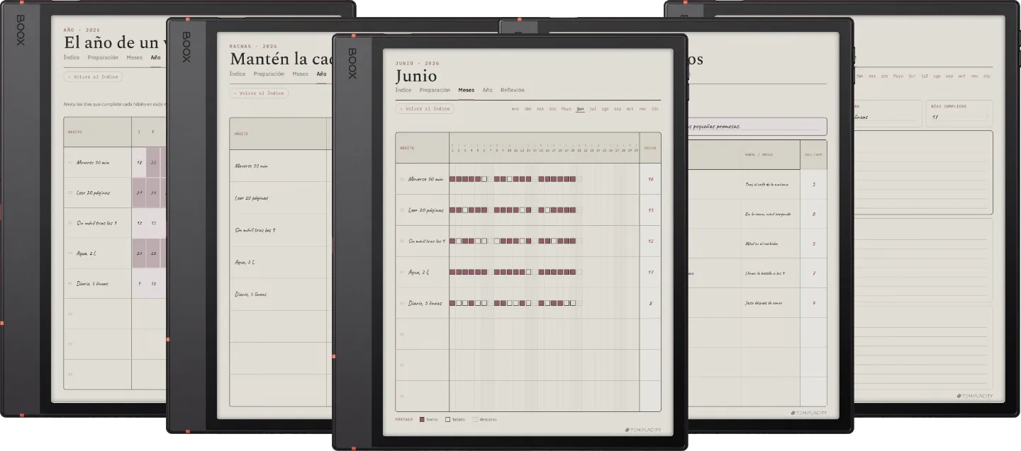Click the Templacity logo on Junio page
Screen dimensions: 1021x451
point(642,430)
